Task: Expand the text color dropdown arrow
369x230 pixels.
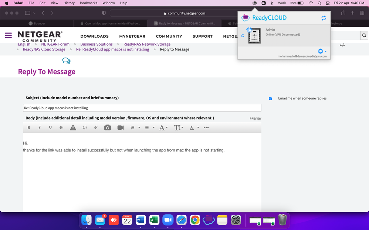Action: point(198,128)
